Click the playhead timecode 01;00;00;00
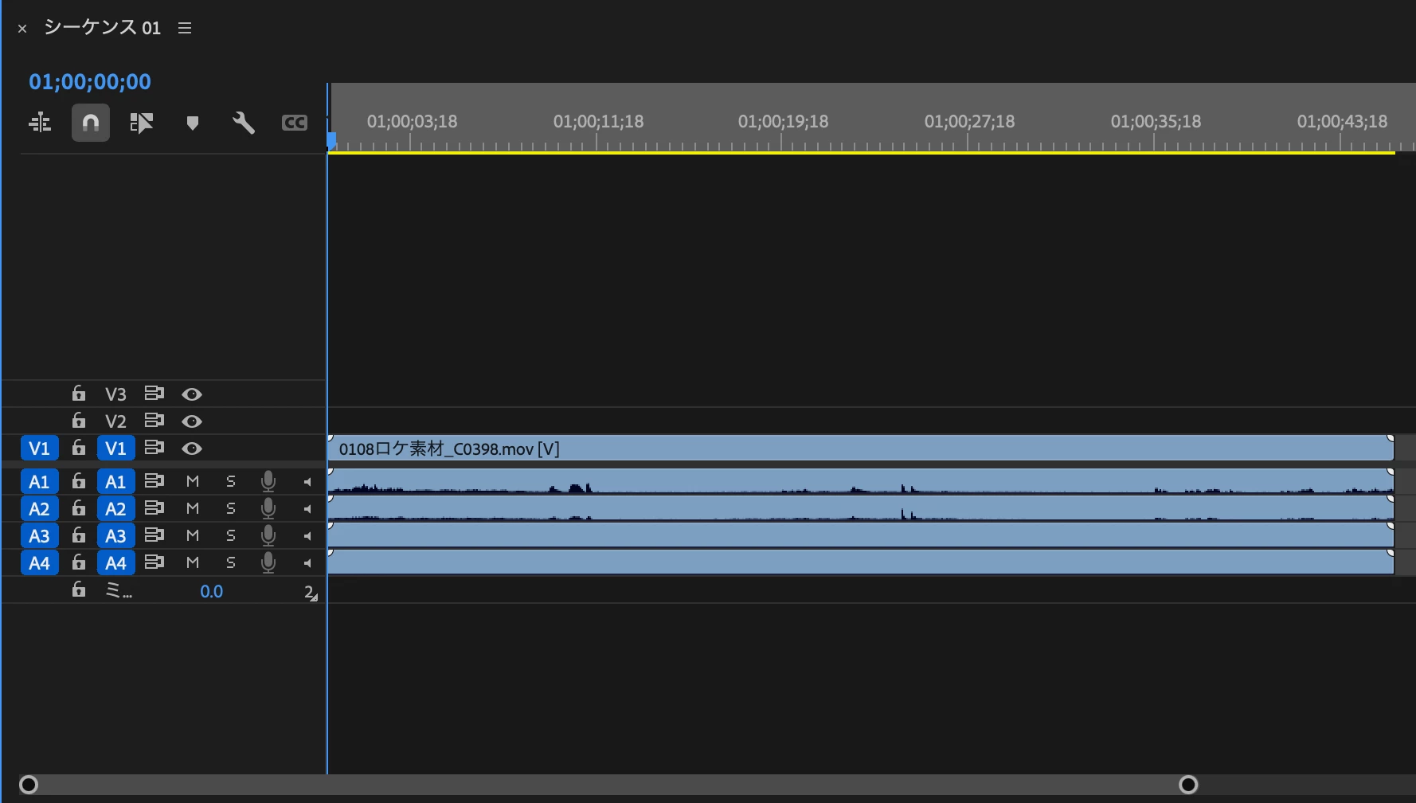The height and width of the screenshot is (803, 1416). (90, 81)
